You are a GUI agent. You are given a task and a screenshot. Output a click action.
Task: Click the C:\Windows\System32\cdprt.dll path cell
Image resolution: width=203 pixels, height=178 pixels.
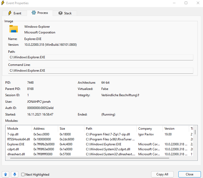point(108,149)
